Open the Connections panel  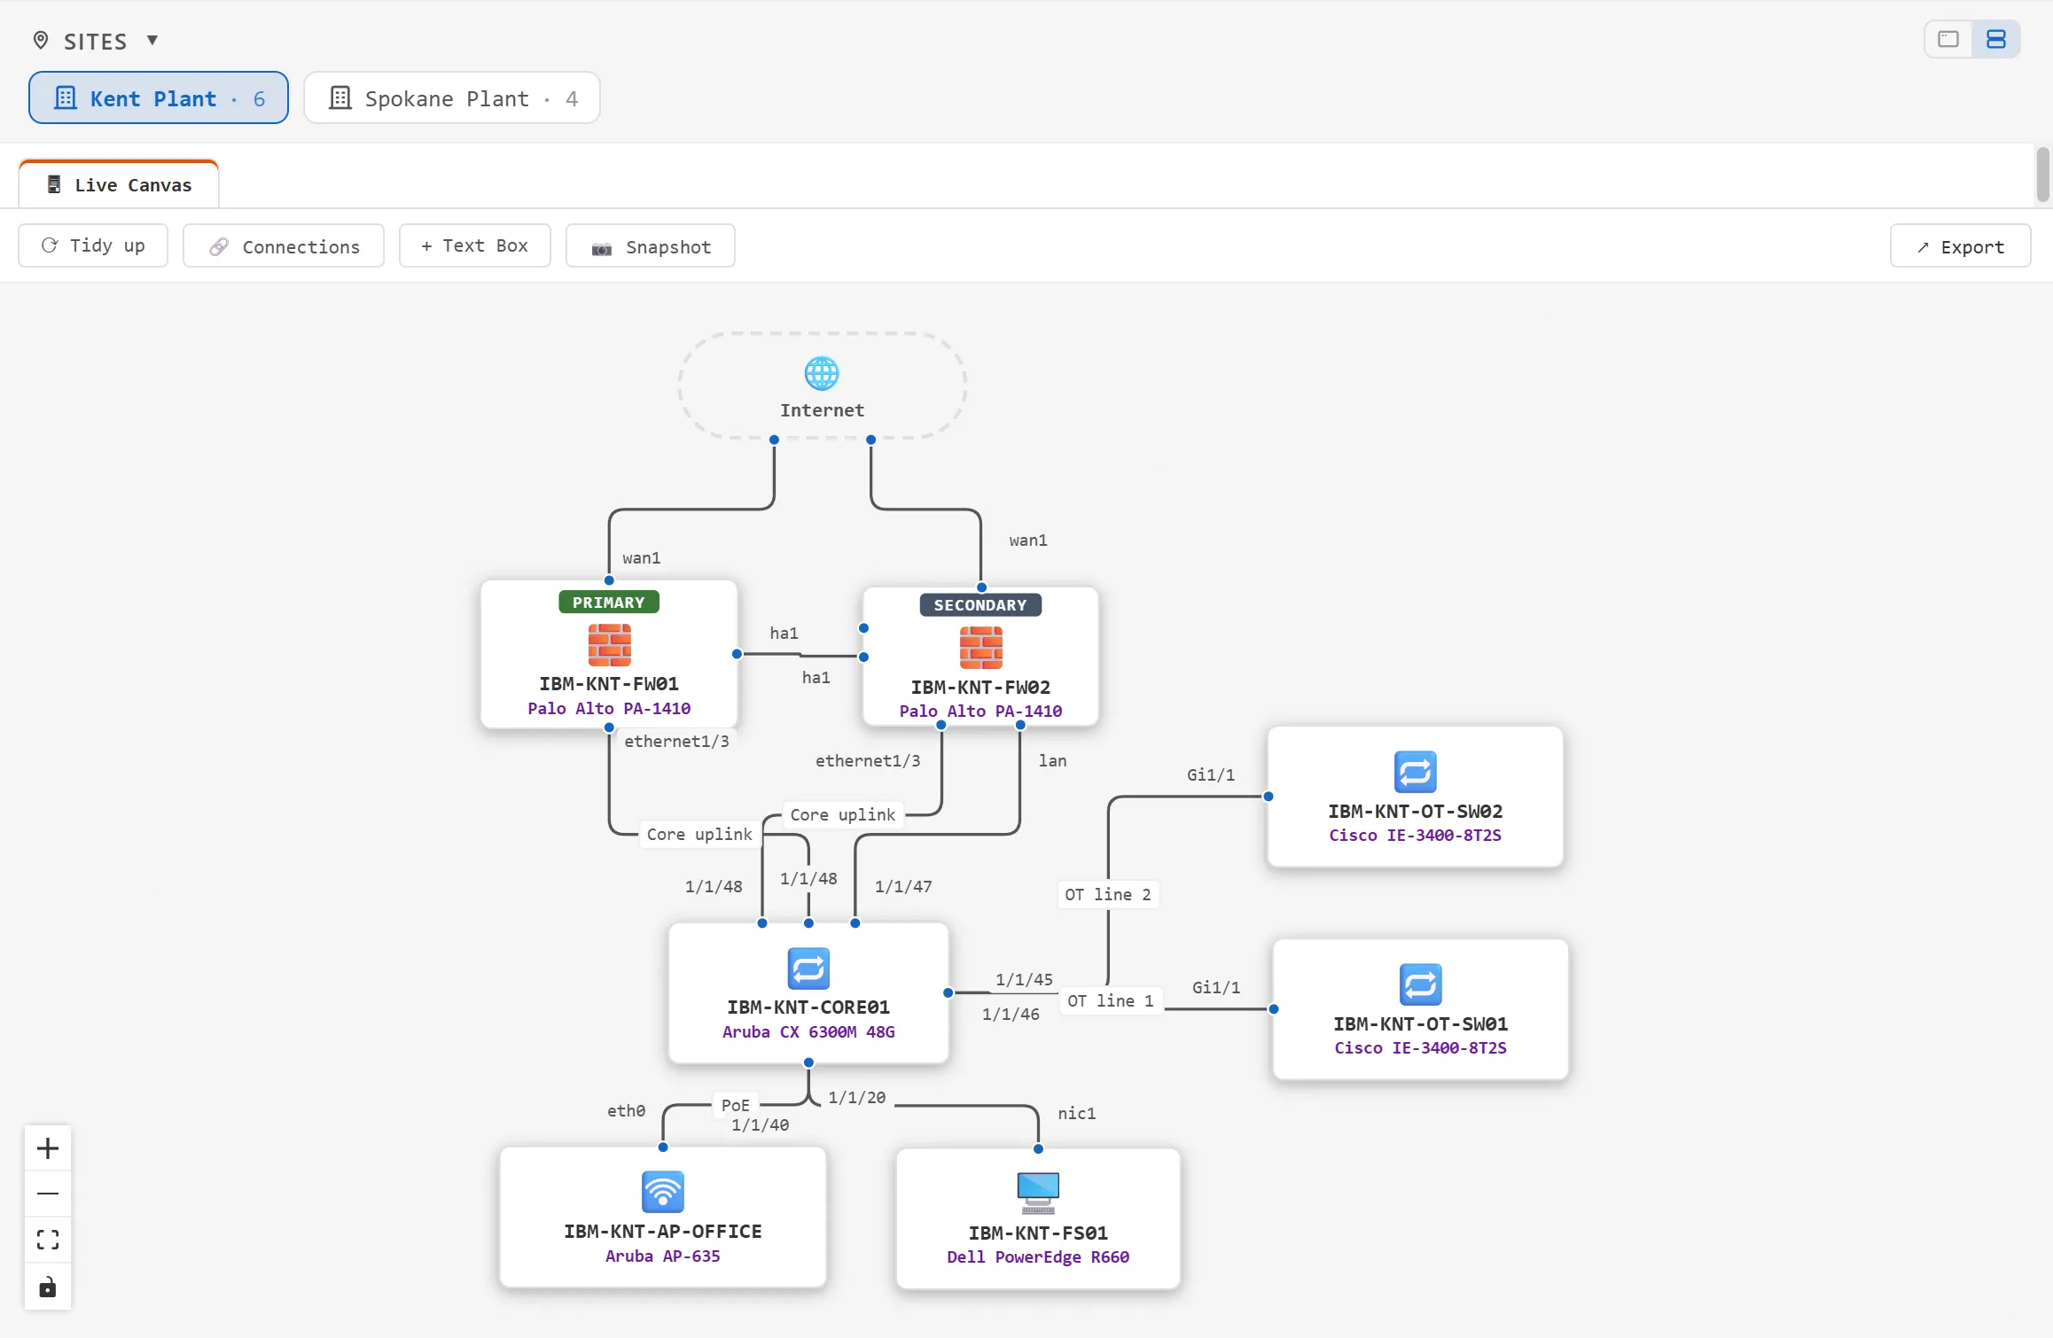(284, 245)
